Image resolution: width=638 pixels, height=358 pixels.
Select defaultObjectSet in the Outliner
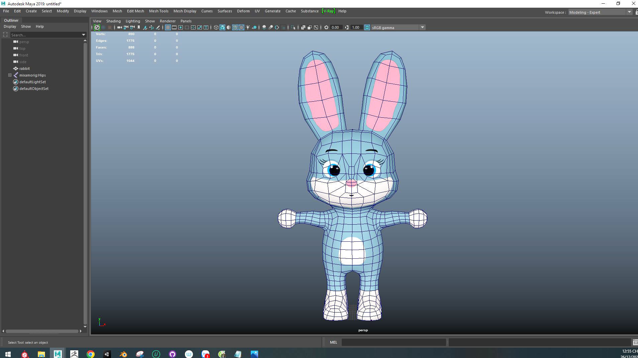[x=34, y=89]
